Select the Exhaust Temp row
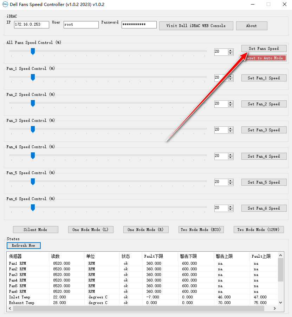292x317 pixels. coord(142,303)
